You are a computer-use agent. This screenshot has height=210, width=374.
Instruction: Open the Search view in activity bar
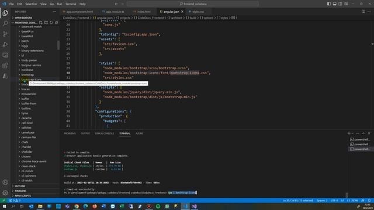[x=5, y=23]
